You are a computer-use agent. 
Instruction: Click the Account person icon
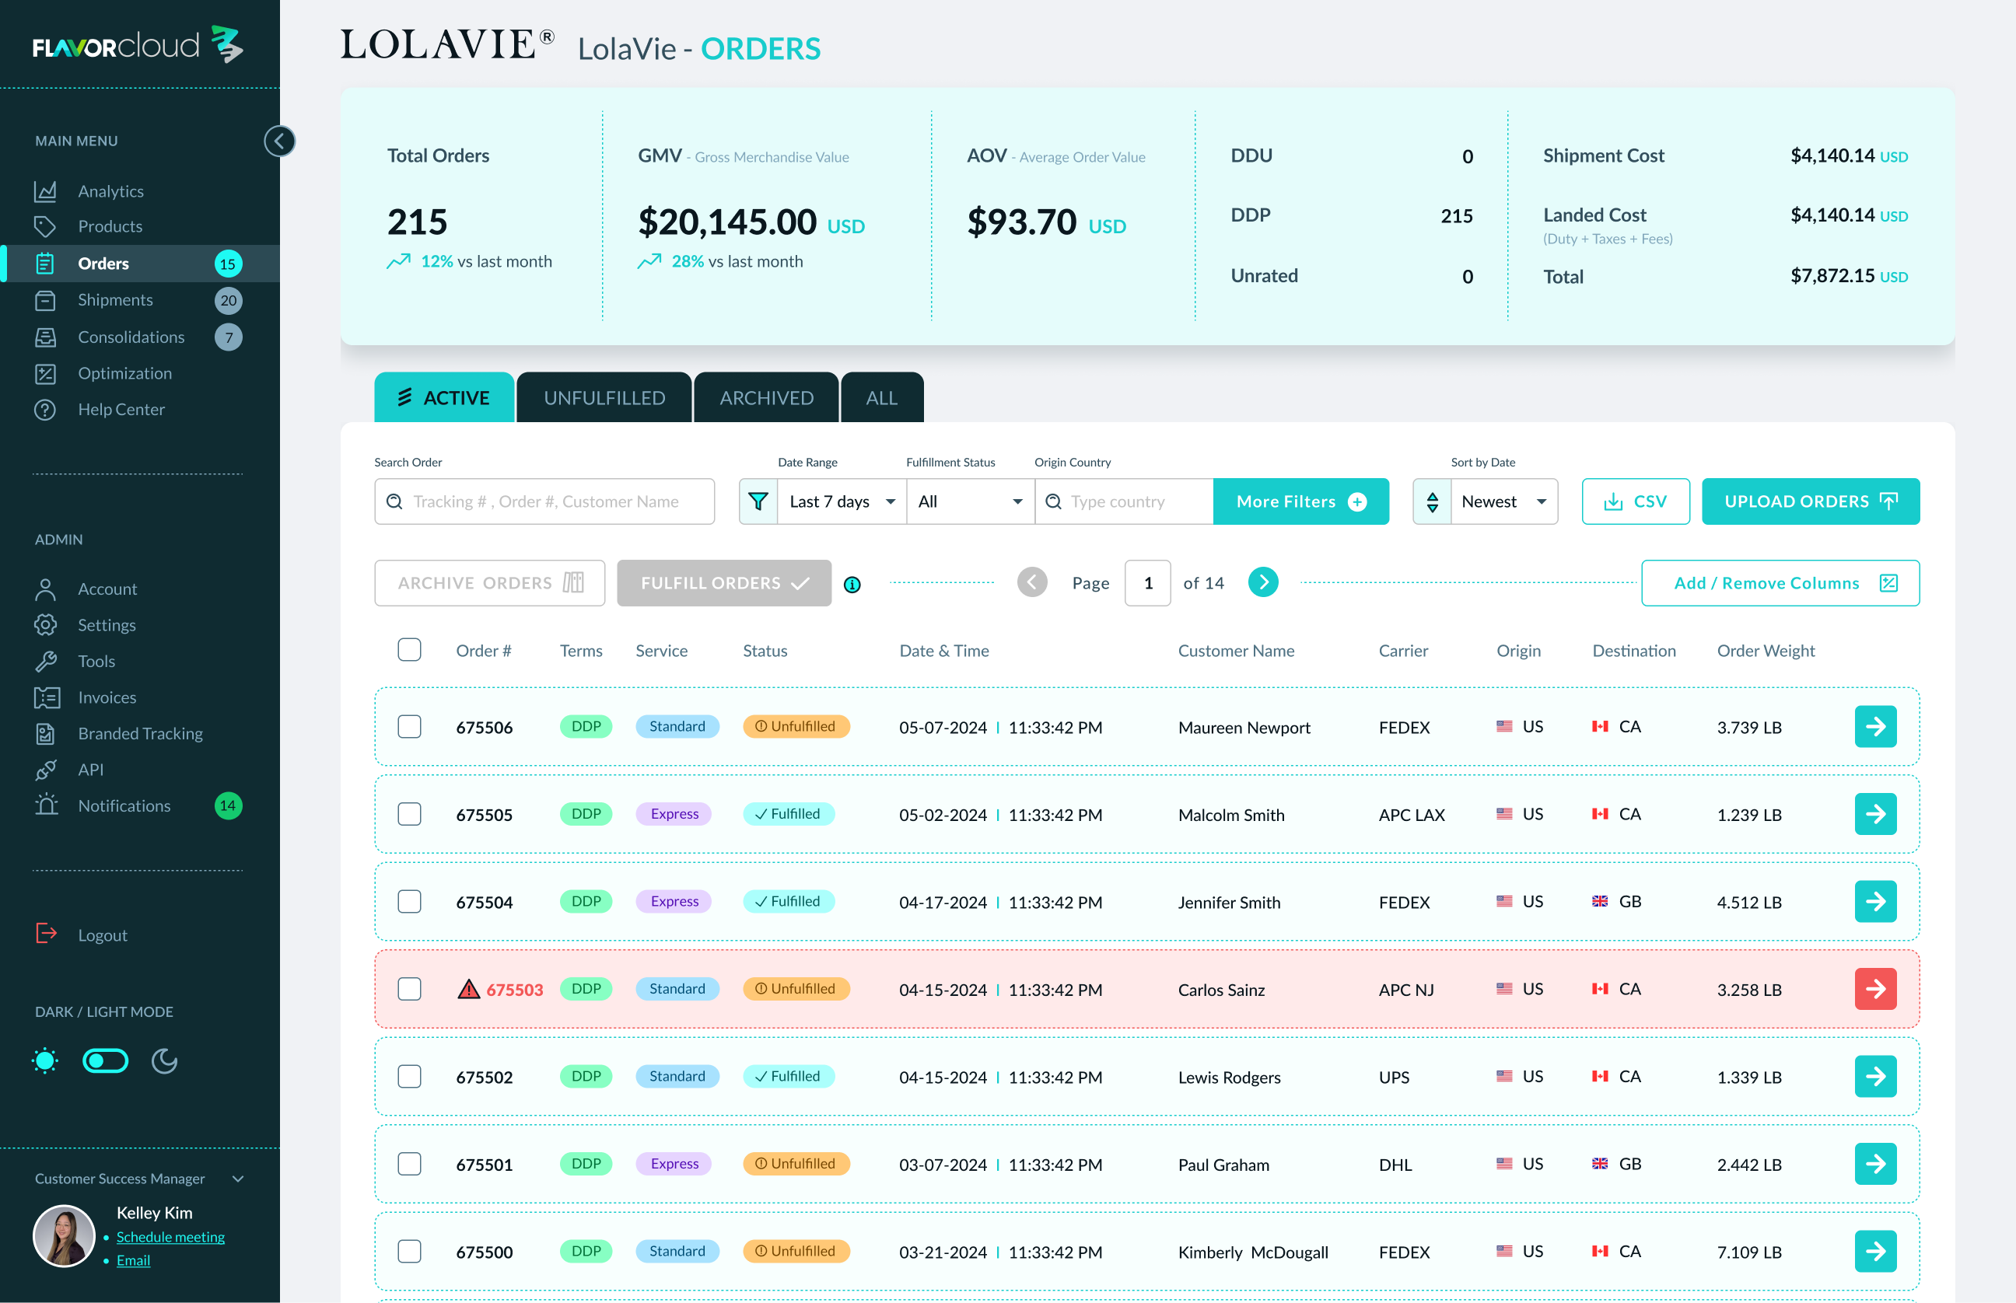tap(45, 589)
